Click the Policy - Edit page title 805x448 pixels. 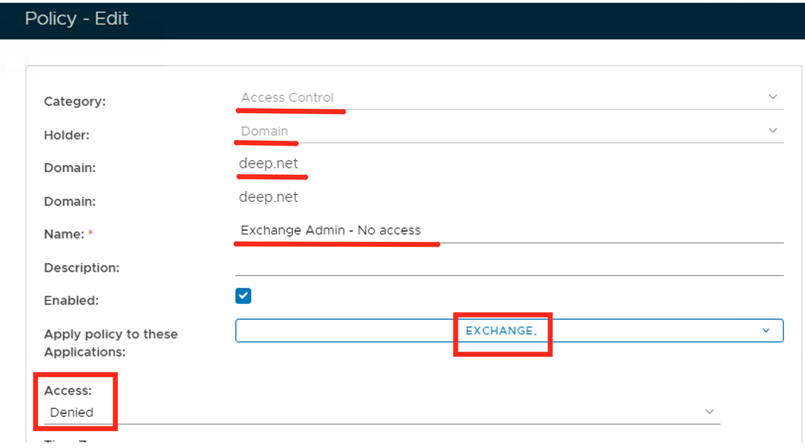77,19
